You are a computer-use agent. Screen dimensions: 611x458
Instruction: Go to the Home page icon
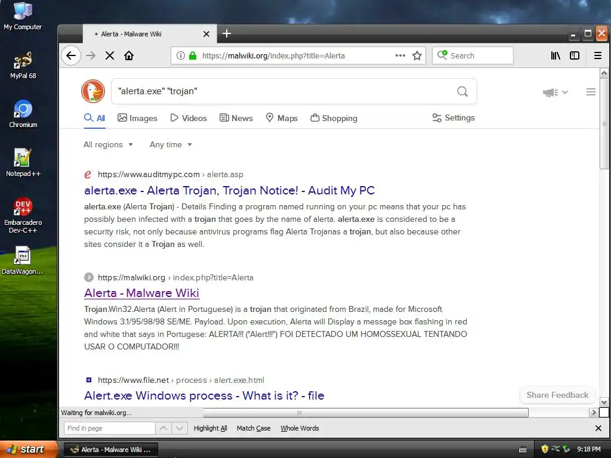[x=129, y=55]
